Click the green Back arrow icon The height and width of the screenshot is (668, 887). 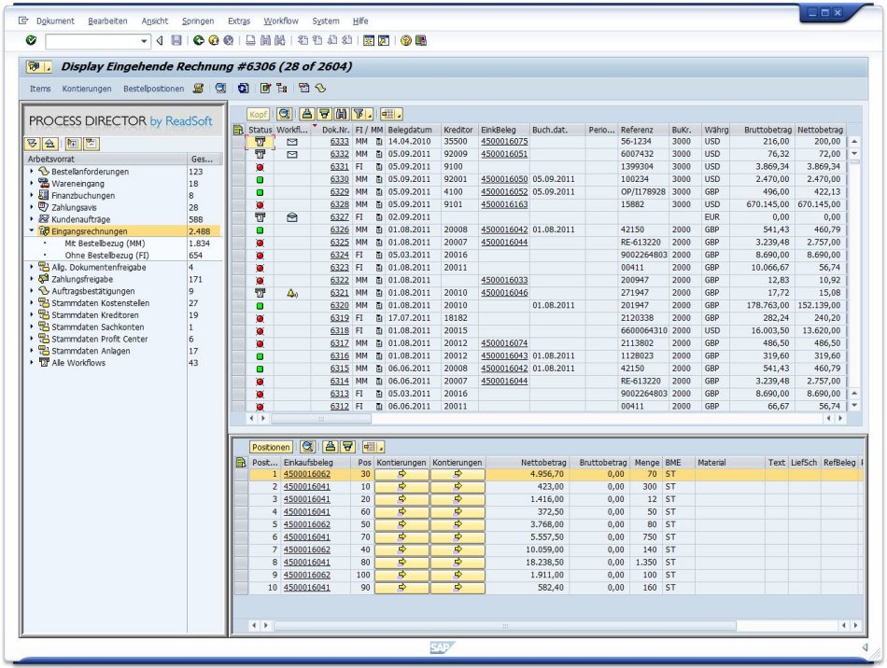pyautogui.click(x=198, y=41)
